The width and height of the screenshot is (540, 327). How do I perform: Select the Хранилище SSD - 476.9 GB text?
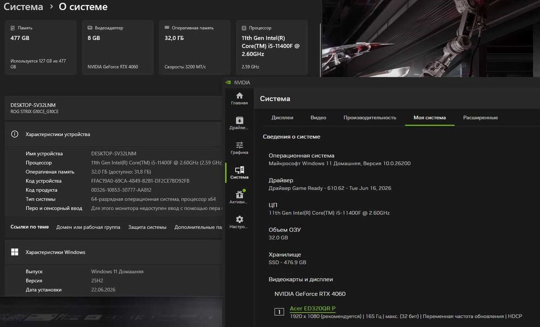coord(287,262)
